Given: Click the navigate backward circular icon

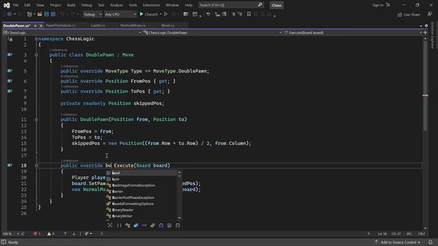Looking at the screenshot, I should (9, 14).
